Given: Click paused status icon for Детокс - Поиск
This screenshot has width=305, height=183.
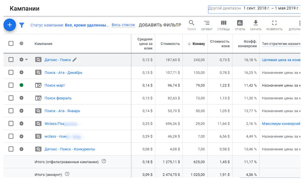Looking at the screenshot, I should pos(21,60).
